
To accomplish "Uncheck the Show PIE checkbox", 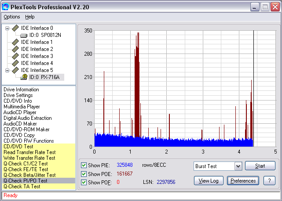I will point(84,165).
